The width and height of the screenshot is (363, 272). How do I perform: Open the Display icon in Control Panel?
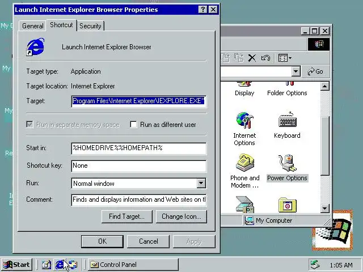244,89
